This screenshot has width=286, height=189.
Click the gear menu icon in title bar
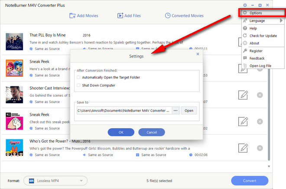[245, 5]
